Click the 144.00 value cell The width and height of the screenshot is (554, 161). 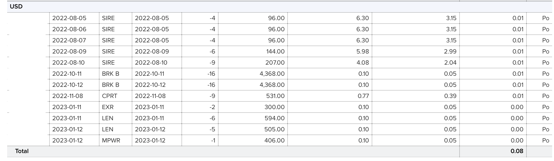275,52
